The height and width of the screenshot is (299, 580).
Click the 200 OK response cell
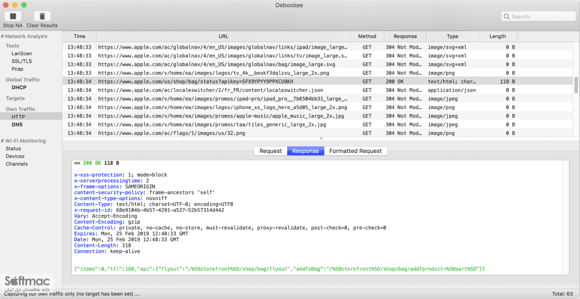394,81
